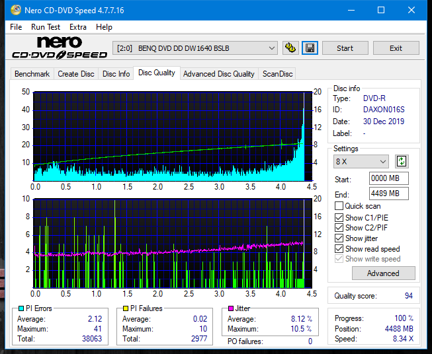The height and width of the screenshot is (354, 432).
Task: Click the PI Failures total 2977
Action: (x=199, y=339)
